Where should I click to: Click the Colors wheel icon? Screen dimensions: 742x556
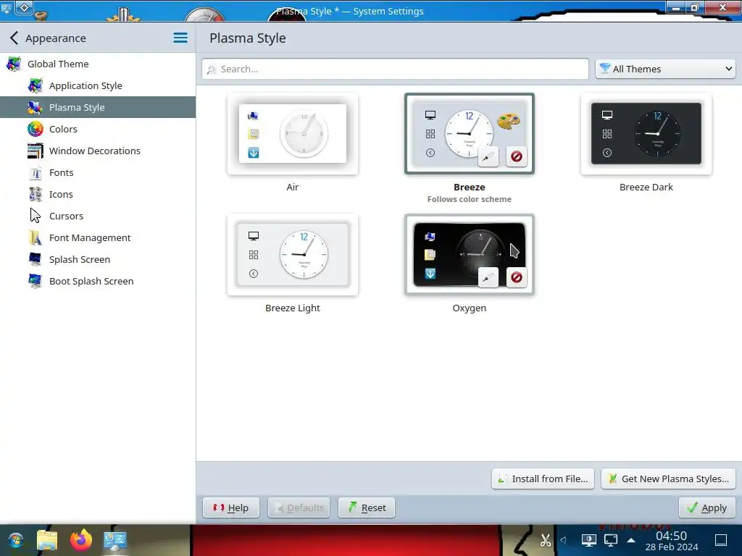pyautogui.click(x=35, y=129)
